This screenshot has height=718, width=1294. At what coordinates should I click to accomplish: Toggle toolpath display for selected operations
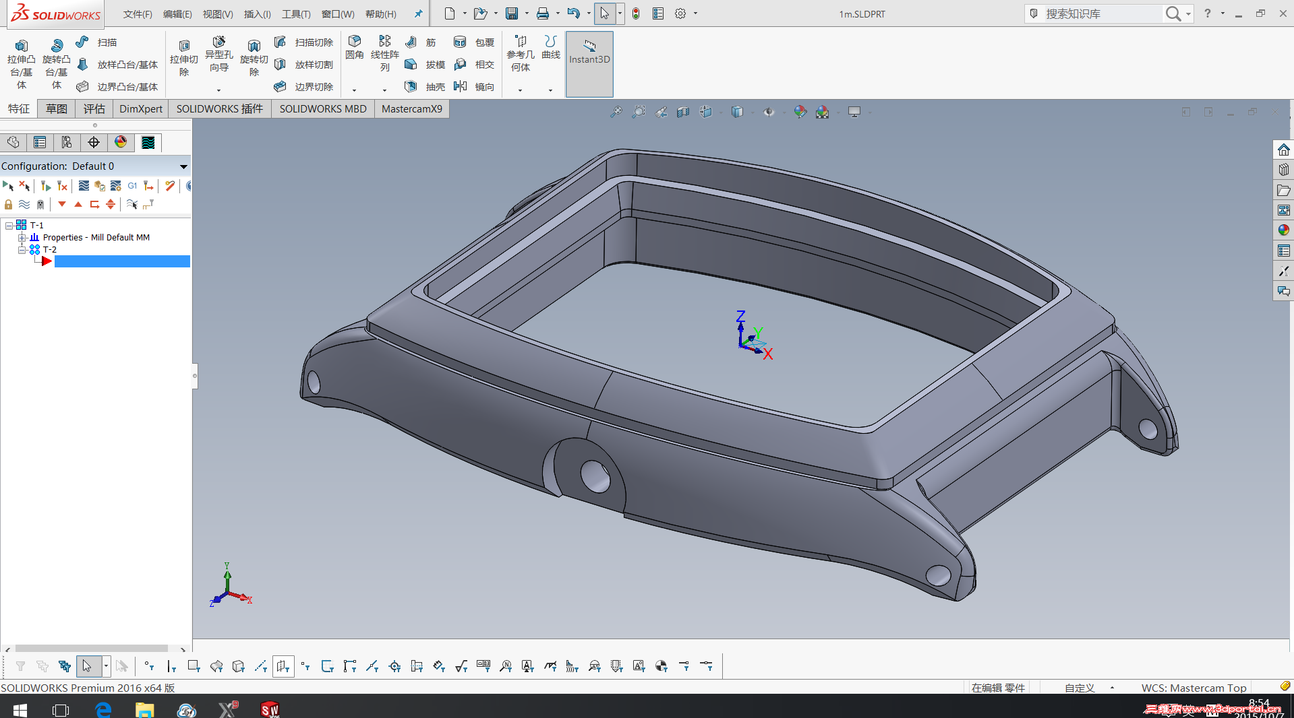[24, 204]
